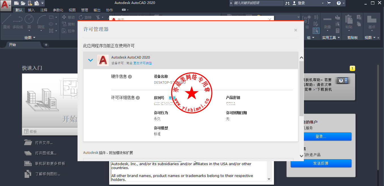Switch to the 协作 ribbon tab
This screenshot has height=186, width=384.
pyautogui.click(x=110, y=10)
